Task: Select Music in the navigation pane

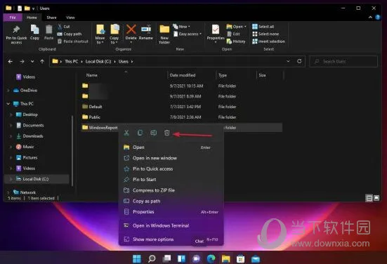Action: tap(28, 147)
